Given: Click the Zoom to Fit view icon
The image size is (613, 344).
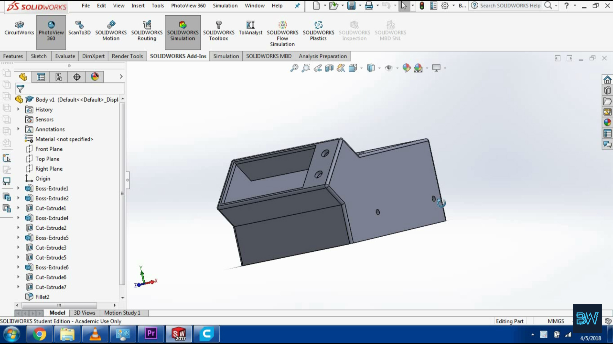Looking at the screenshot, I should (x=294, y=68).
